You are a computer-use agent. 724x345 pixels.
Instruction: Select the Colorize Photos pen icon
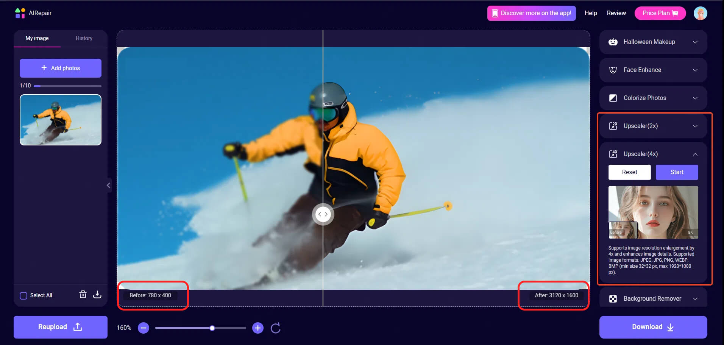tap(613, 98)
